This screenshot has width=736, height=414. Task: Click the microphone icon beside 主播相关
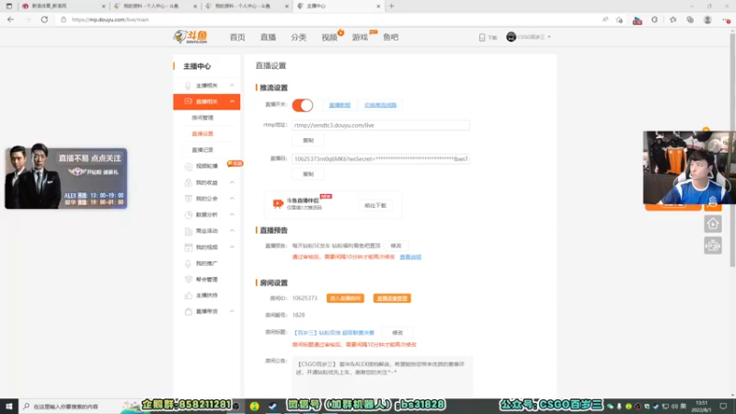coord(188,86)
